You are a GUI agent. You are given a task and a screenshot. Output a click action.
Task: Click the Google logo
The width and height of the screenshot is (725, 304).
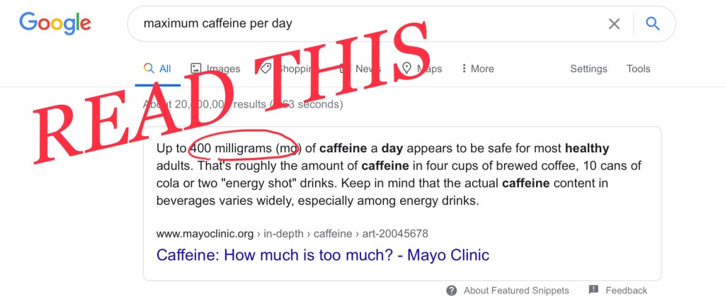coord(55,23)
